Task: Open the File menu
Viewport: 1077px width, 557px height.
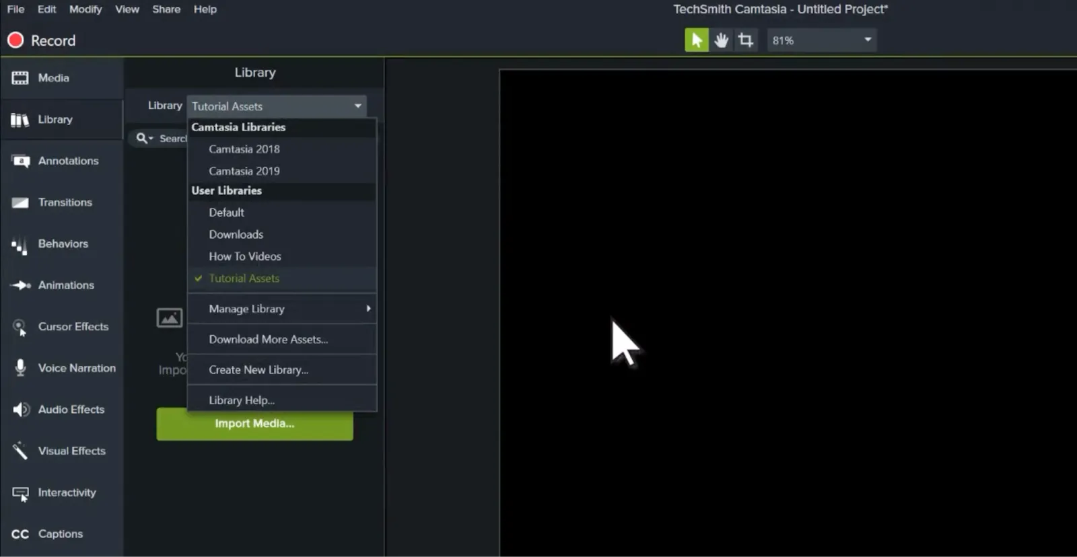Action: point(15,9)
